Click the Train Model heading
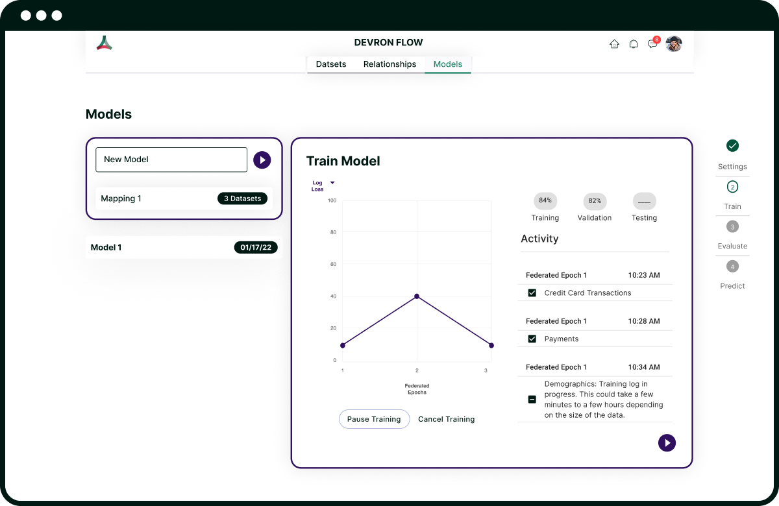Image resolution: width=779 pixels, height=506 pixels. point(343,161)
